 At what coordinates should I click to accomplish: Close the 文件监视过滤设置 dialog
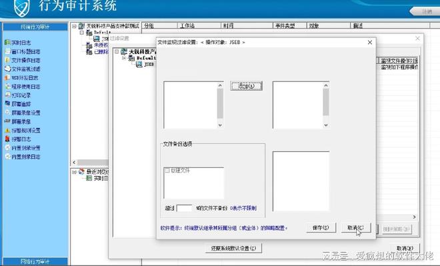[370, 42]
